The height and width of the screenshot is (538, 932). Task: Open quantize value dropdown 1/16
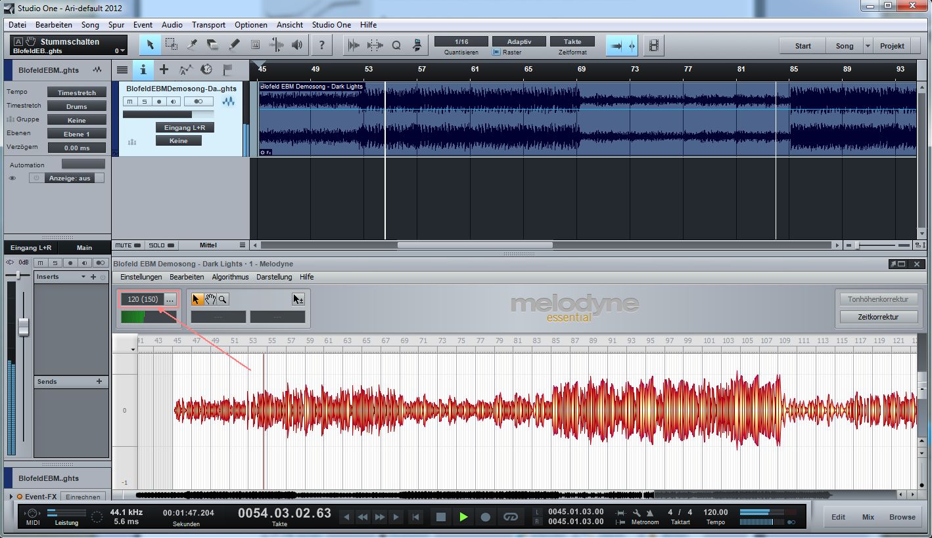click(x=461, y=41)
